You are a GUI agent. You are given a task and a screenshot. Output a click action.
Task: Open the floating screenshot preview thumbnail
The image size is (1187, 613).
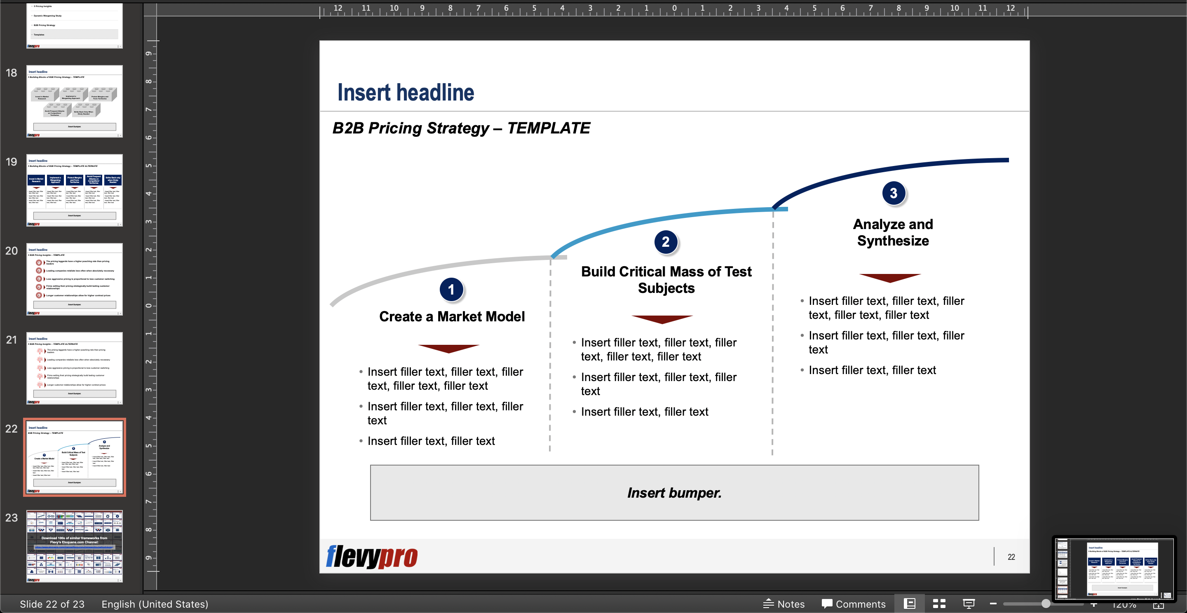1114,569
